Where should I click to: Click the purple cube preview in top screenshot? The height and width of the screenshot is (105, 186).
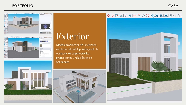[45, 26]
